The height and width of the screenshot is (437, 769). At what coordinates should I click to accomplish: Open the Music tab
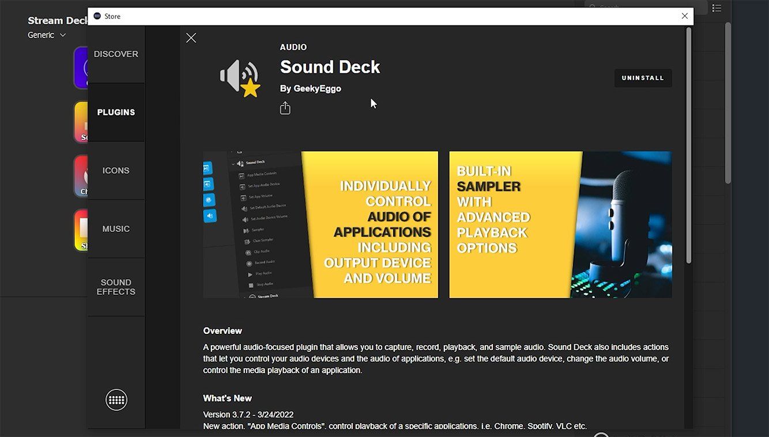click(x=116, y=229)
